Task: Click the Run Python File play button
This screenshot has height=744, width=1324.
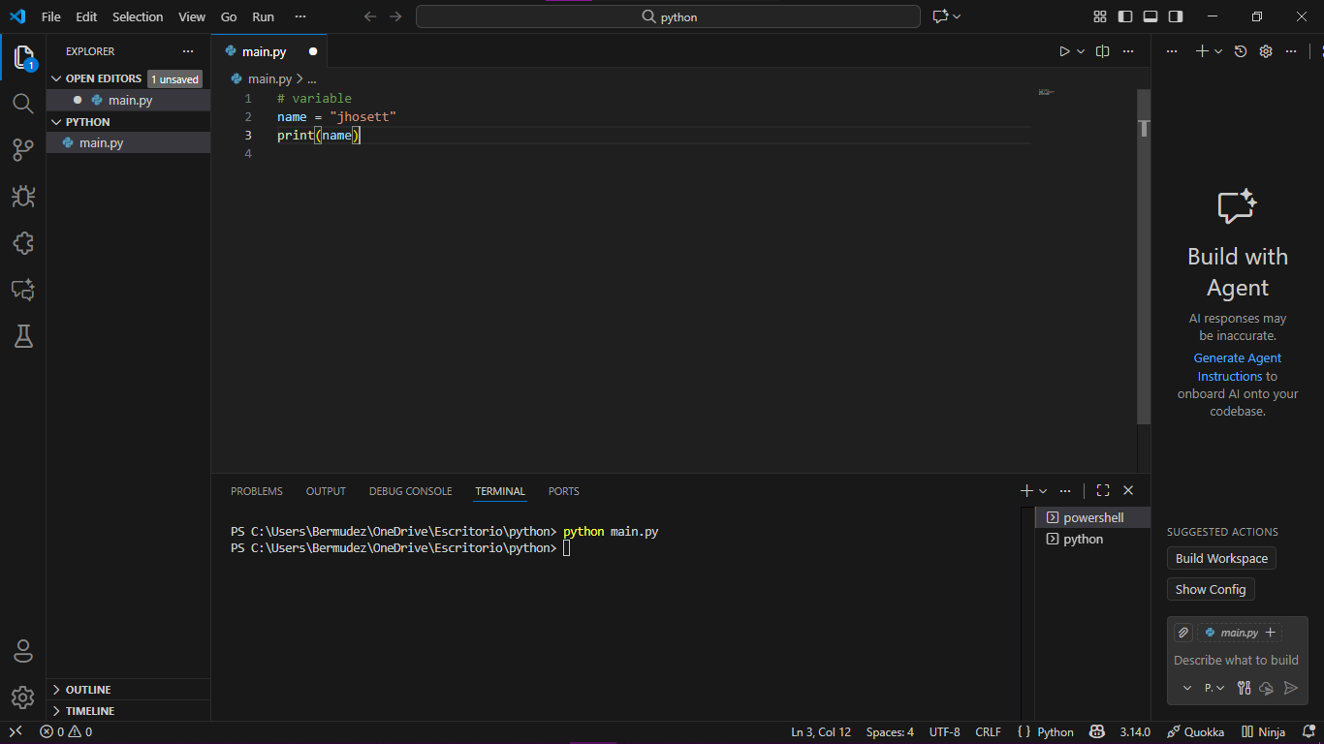Action: click(1064, 51)
